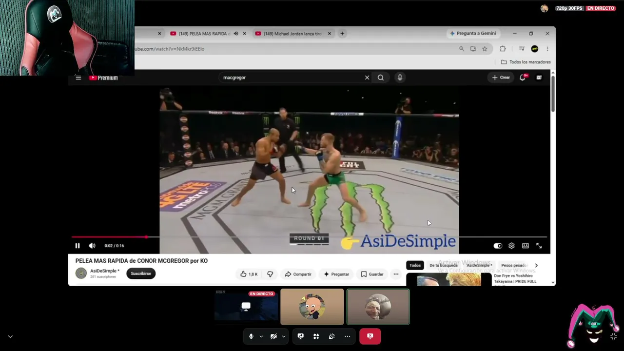Open AsiDeSimple channel avatar
The height and width of the screenshot is (351, 624).
[x=81, y=273]
